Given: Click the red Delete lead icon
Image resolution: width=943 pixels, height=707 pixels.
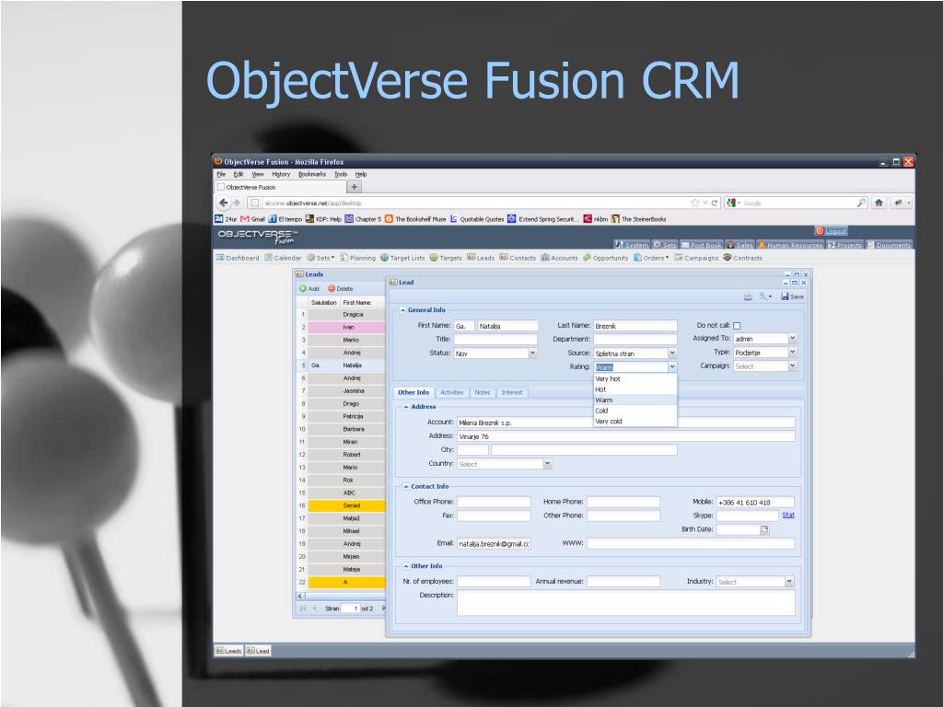Looking at the screenshot, I should pyautogui.click(x=332, y=288).
